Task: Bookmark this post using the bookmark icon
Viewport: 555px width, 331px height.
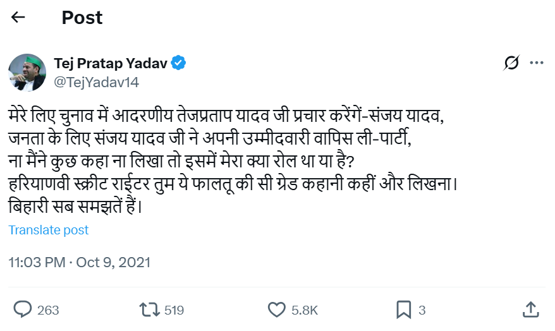Action: click(x=404, y=310)
